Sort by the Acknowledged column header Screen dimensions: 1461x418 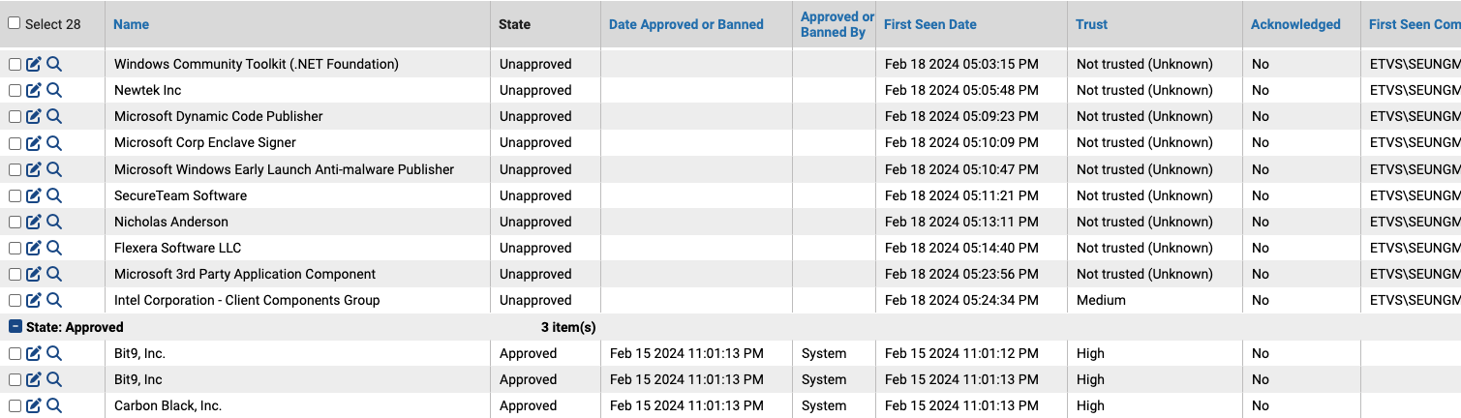coord(1295,24)
